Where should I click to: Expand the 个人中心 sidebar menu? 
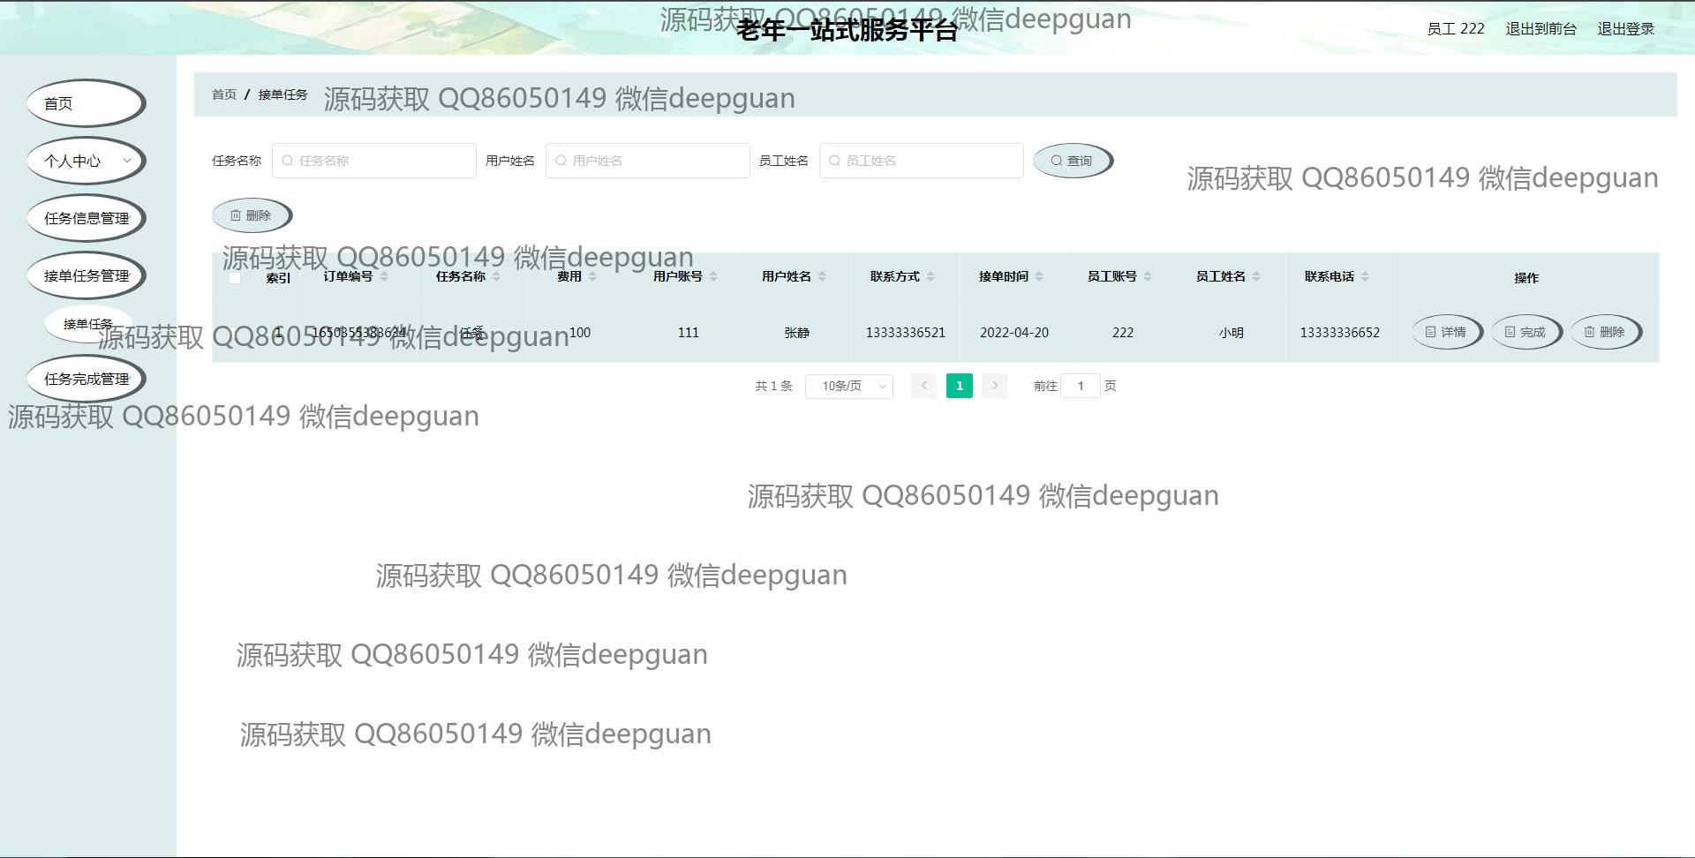point(86,161)
